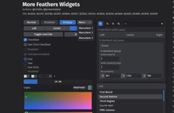Click the Y value field 7.124
The image size is (174, 113).
click(132, 76)
